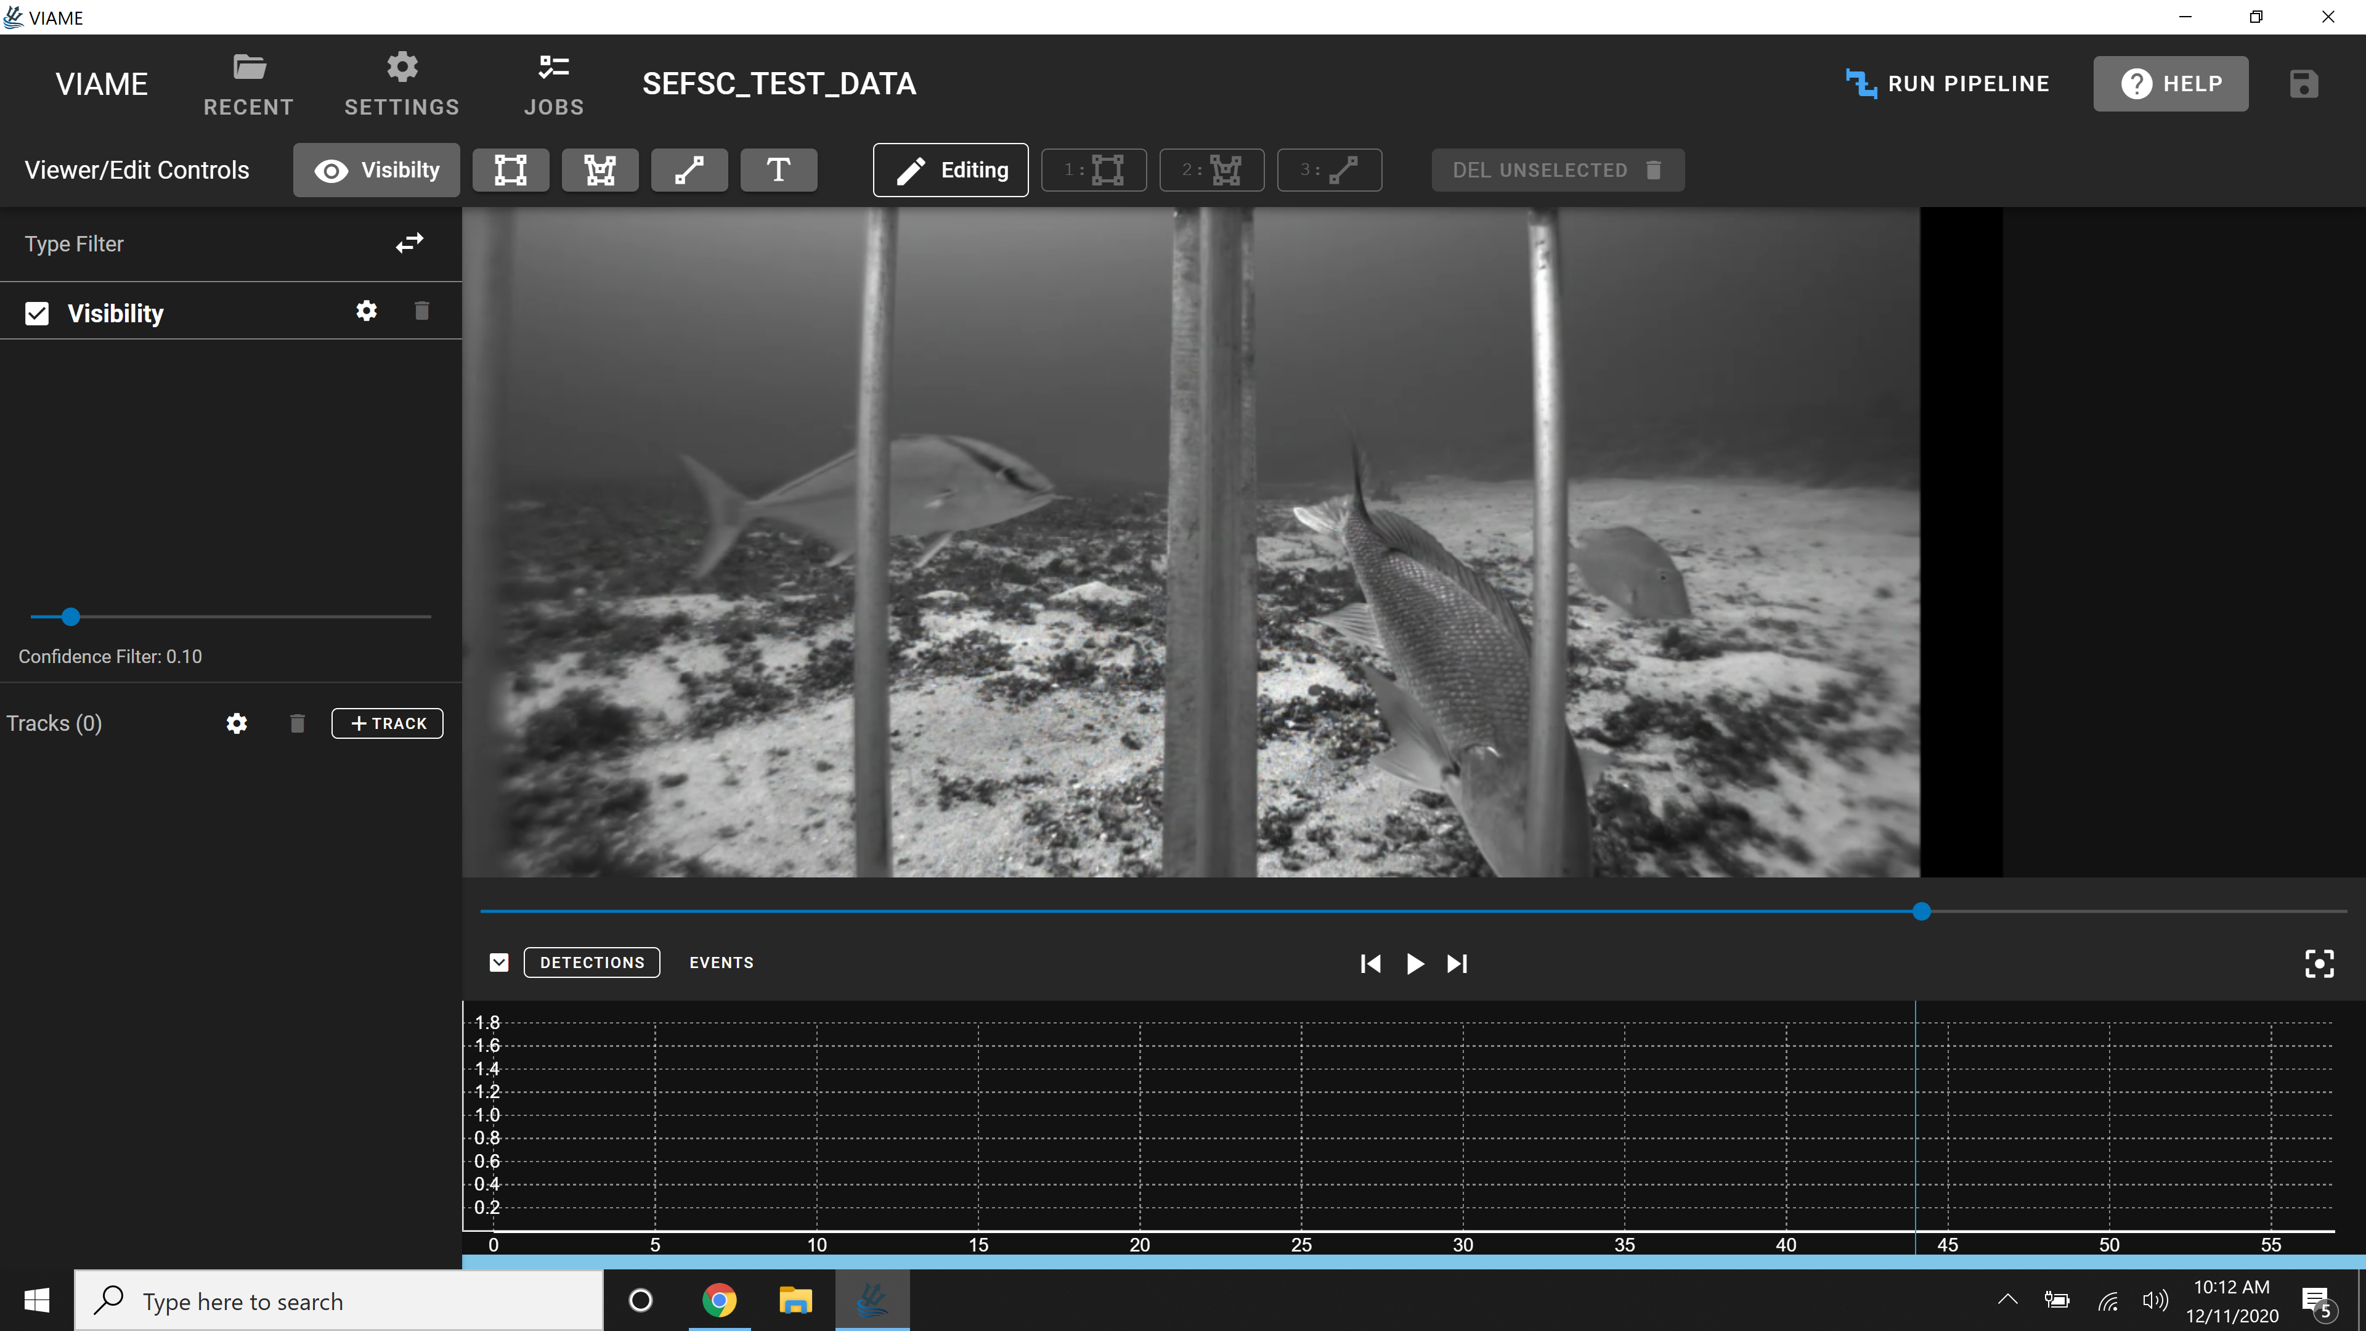Recenter the camera view
2366x1331 pixels.
2319,964
